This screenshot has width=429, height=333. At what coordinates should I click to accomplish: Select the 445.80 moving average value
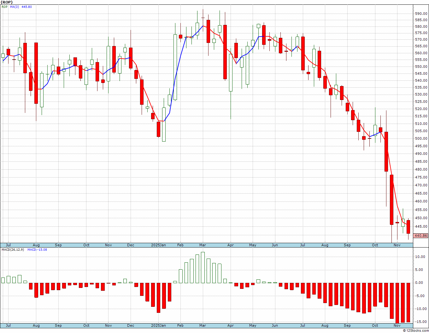coord(26,7)
